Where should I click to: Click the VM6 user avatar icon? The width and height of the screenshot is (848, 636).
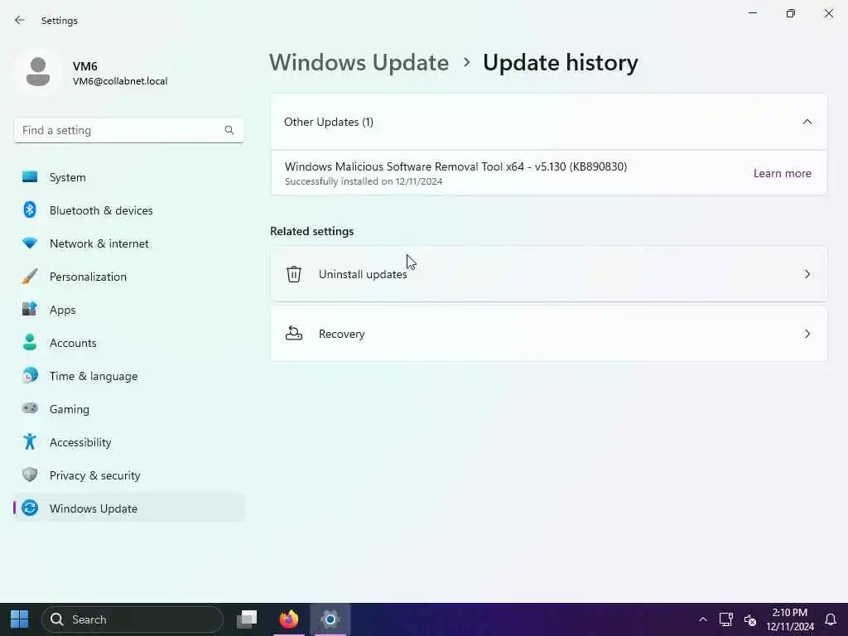(38, 72)
